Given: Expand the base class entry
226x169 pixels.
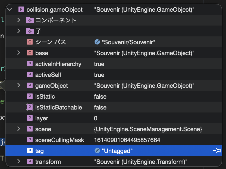Looking at the screenshot, I should click(18, 53).
